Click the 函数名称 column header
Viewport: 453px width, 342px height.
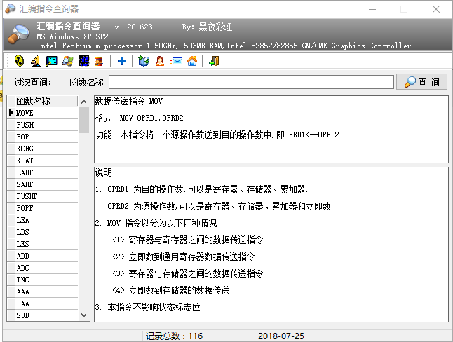click(46, 101)
